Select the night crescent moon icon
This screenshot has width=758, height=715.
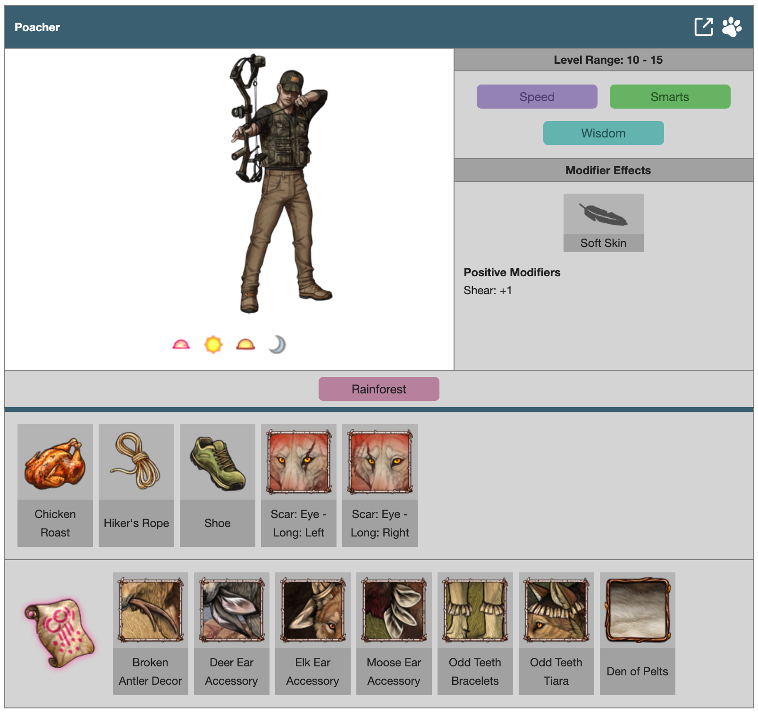coord(278,345)
